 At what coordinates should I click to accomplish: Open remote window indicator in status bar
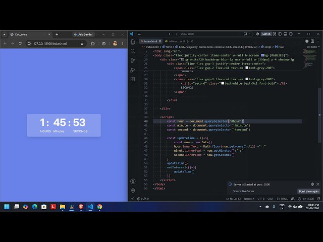pos(132,199)
